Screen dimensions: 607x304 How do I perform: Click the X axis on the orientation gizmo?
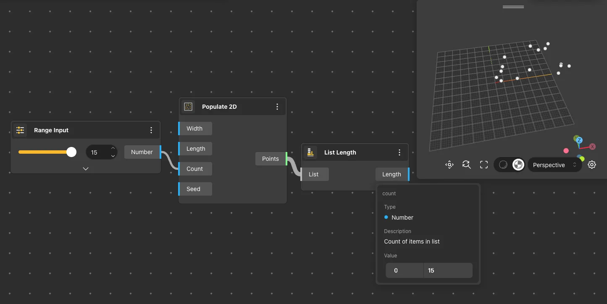point(592,147)
